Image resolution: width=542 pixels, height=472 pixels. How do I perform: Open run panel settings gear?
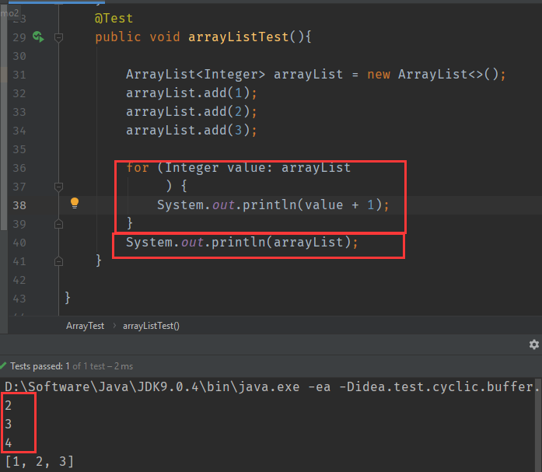pyautogui.click(x=534, y=344)
